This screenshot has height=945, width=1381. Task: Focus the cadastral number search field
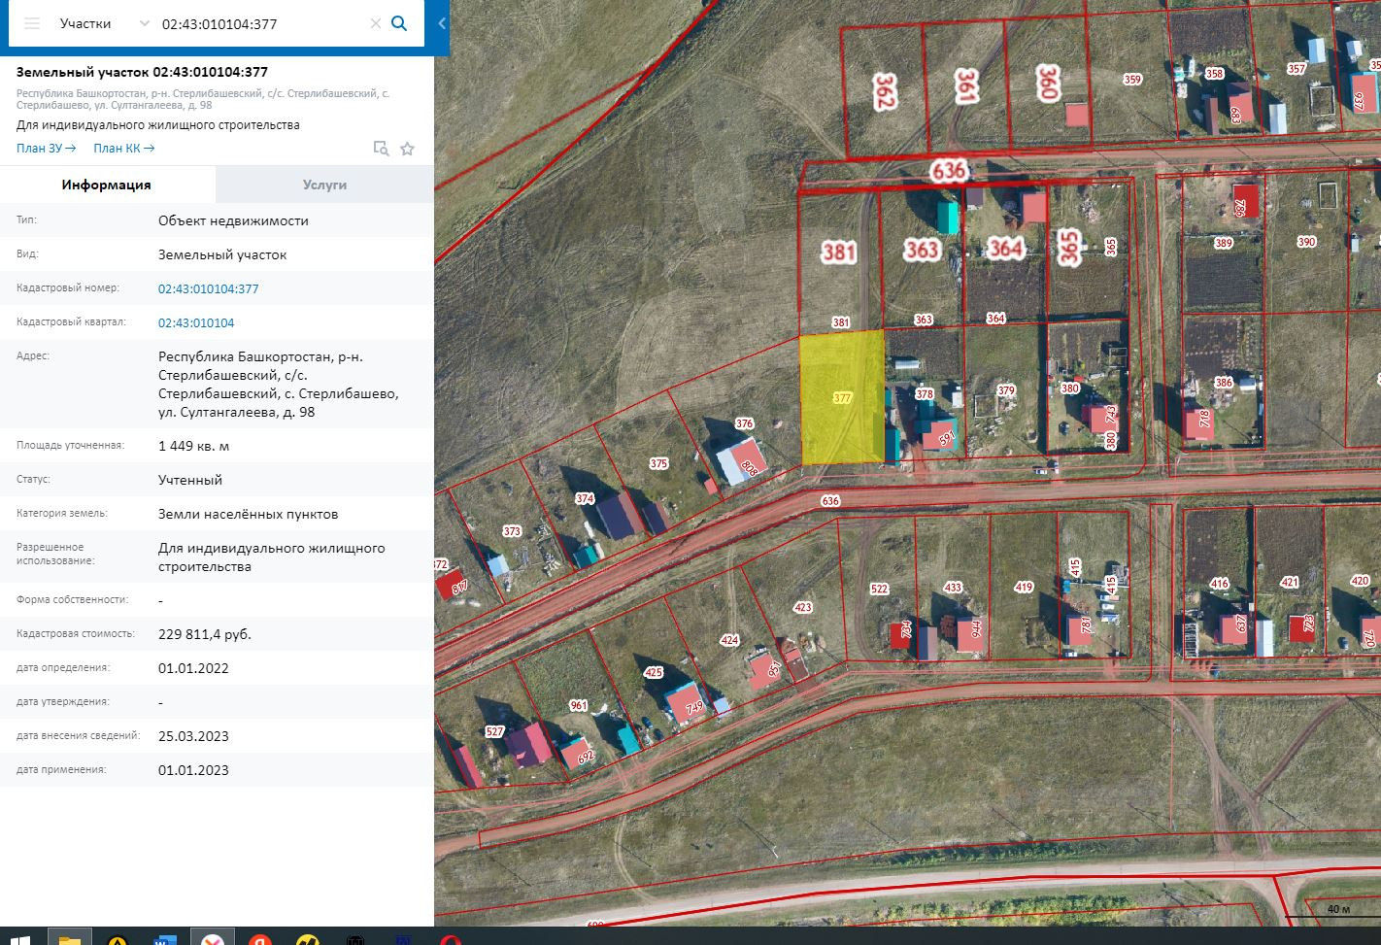262,23
